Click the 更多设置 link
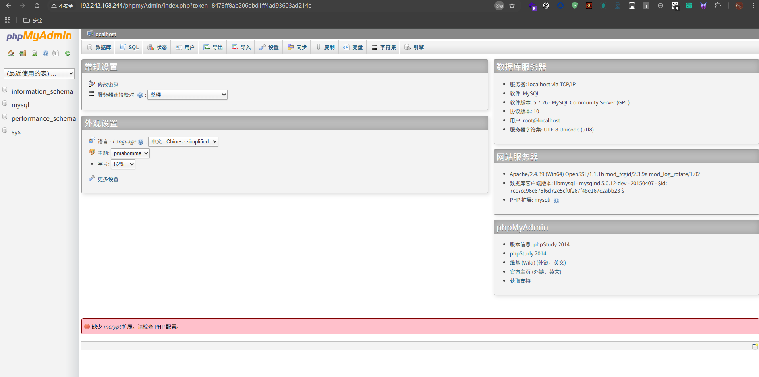The width and height of the screenshot is (759, 377). pos(108,179)
